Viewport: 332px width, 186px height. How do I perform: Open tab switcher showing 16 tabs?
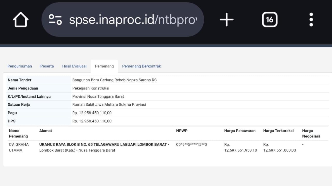(x=269, y=20)
